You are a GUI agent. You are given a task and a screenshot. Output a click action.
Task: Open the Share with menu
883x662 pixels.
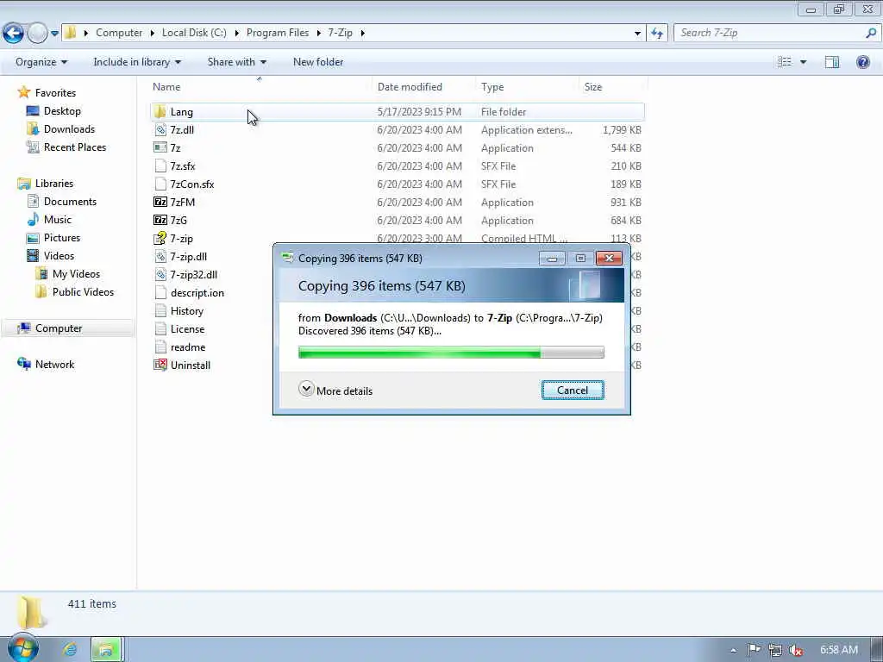[236, 62]
